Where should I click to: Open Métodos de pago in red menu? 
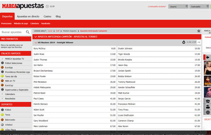(x=21, y=23)
